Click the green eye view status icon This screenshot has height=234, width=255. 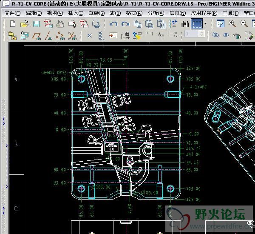(236, 36)
